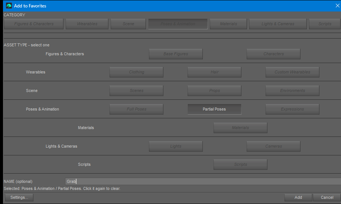Choose the Hair asset type
This screenshot has height=204, width=341.
[x=214, y=72]
